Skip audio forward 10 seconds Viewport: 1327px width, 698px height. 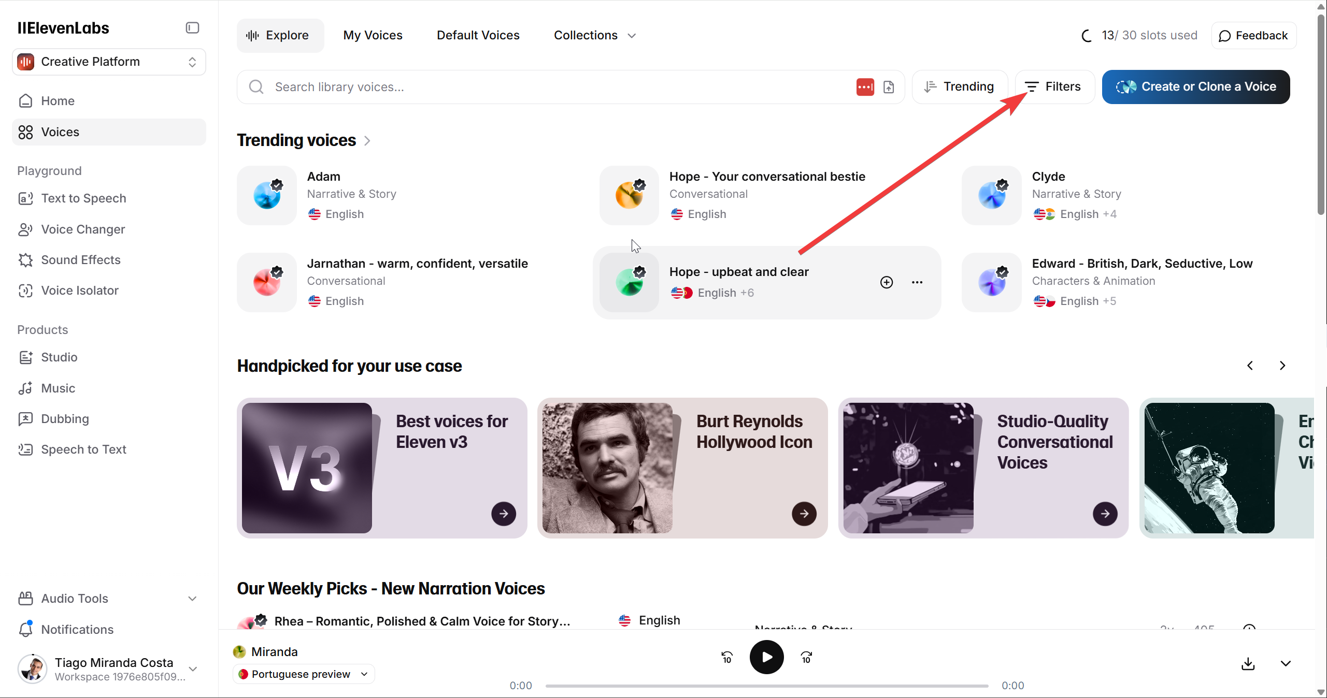(x=807, y=658)
